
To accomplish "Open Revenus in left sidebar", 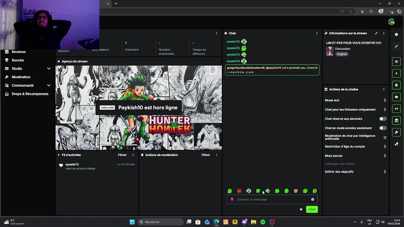I will 19,52.
